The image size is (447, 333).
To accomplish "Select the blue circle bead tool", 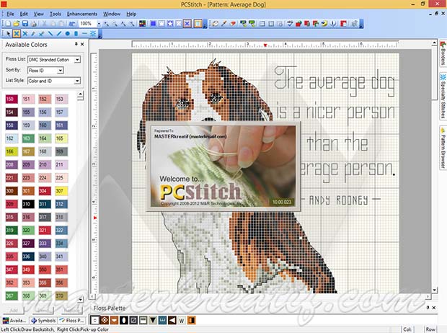I will click(x=68, y=34).
